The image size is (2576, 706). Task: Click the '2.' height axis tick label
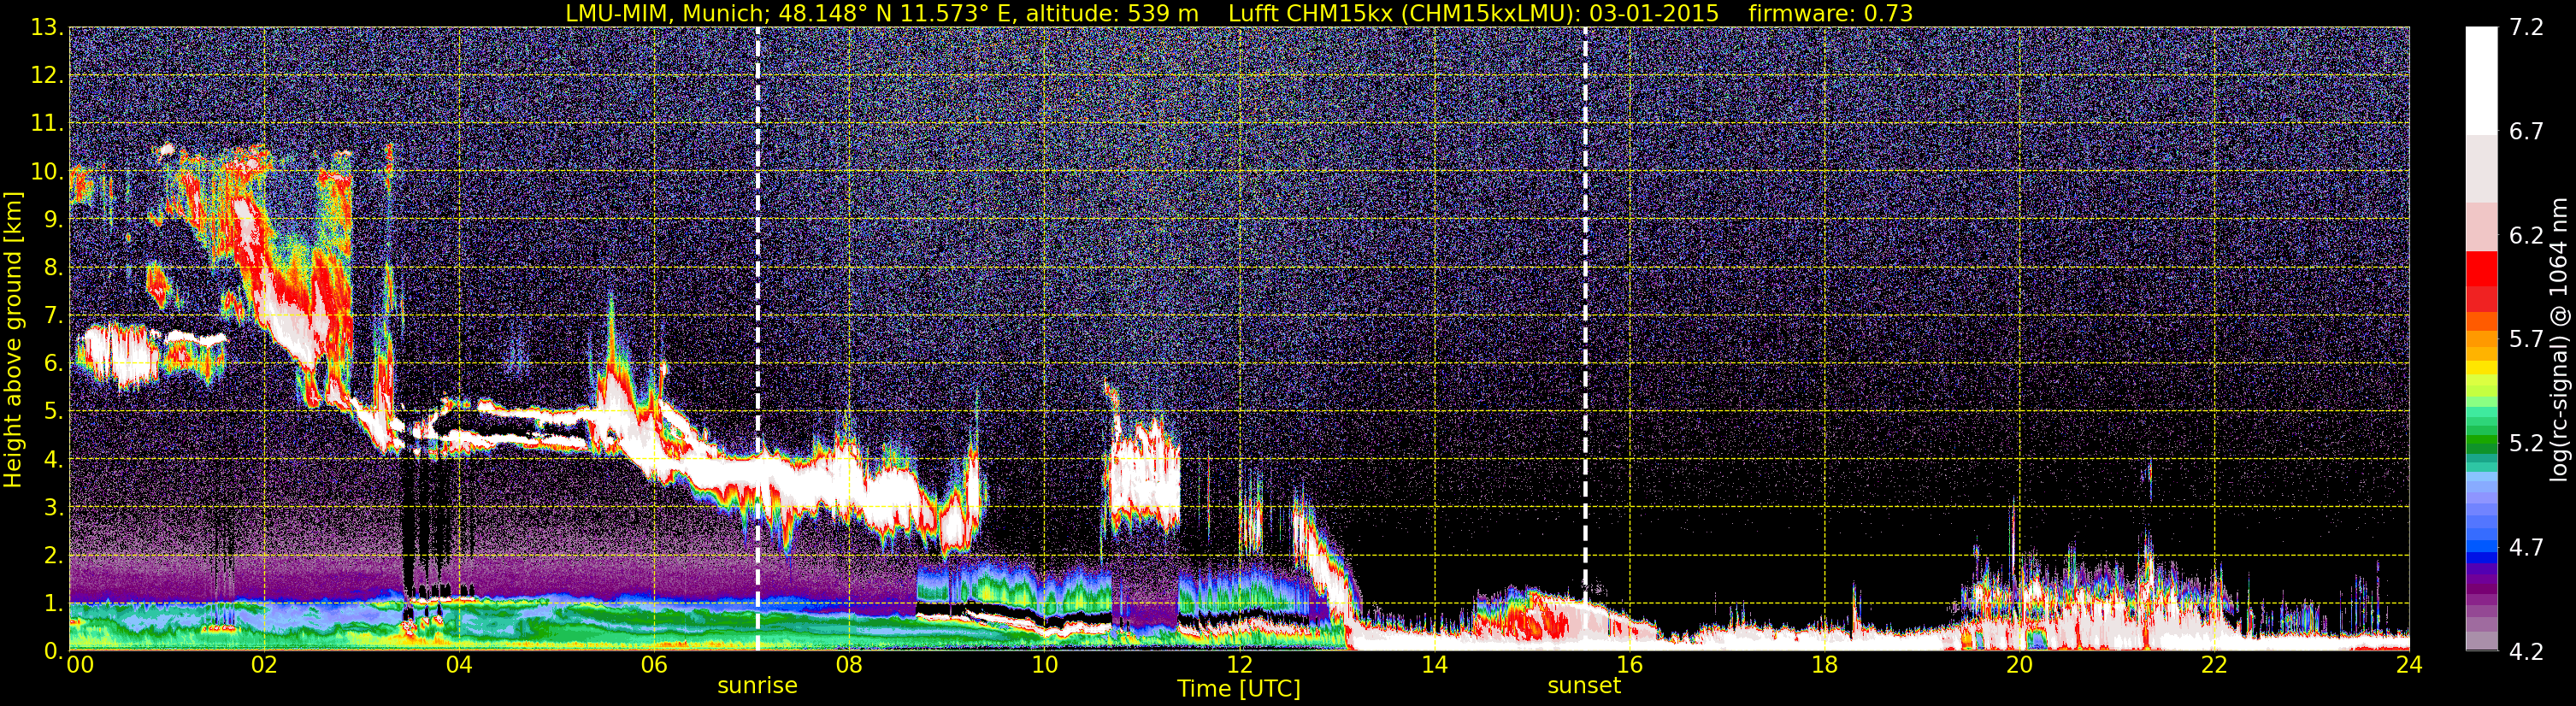54,555
